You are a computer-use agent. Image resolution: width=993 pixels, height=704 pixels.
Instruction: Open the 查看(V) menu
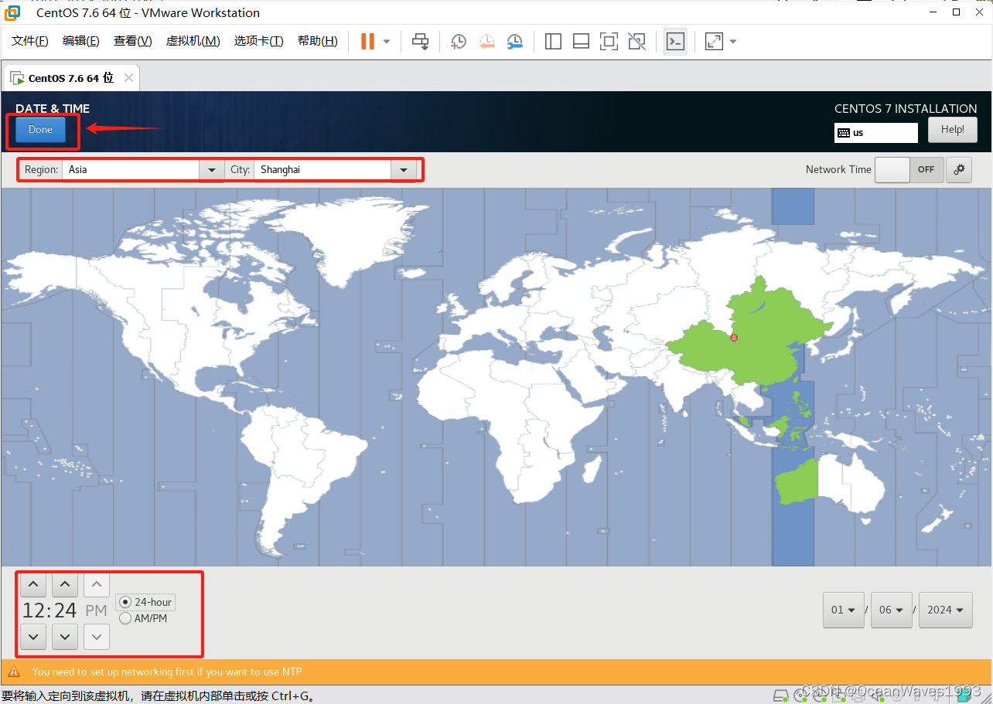(132, 41)
